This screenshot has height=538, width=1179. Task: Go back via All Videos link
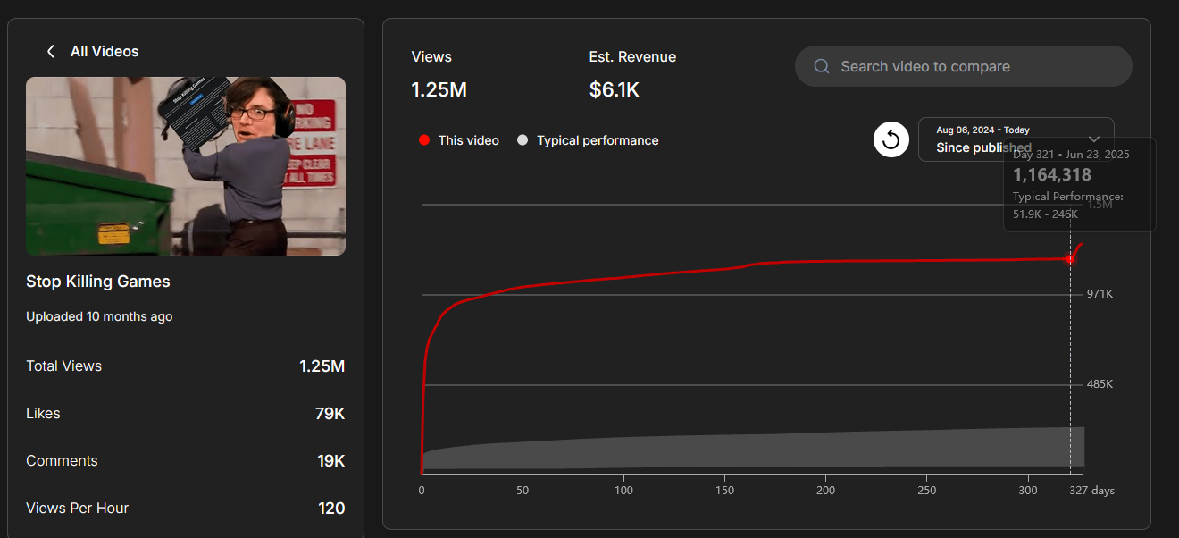point(105,52)
